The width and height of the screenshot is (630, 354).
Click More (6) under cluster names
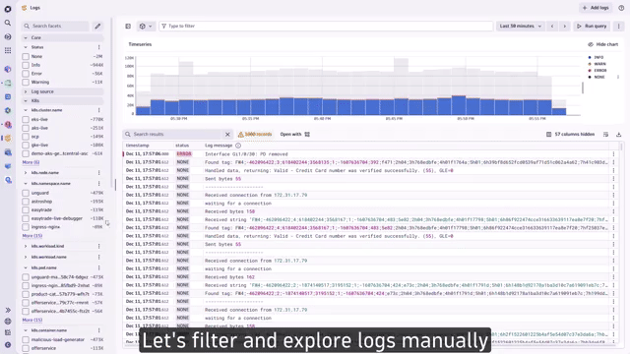pos(31,162)
